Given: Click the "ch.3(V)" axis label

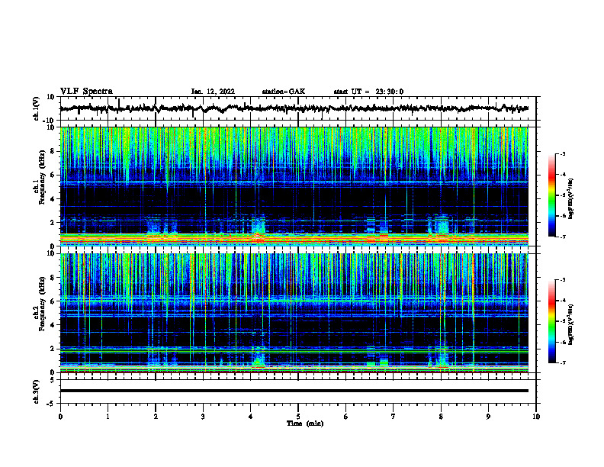Looking at the screenshot, I should point(37,392).
